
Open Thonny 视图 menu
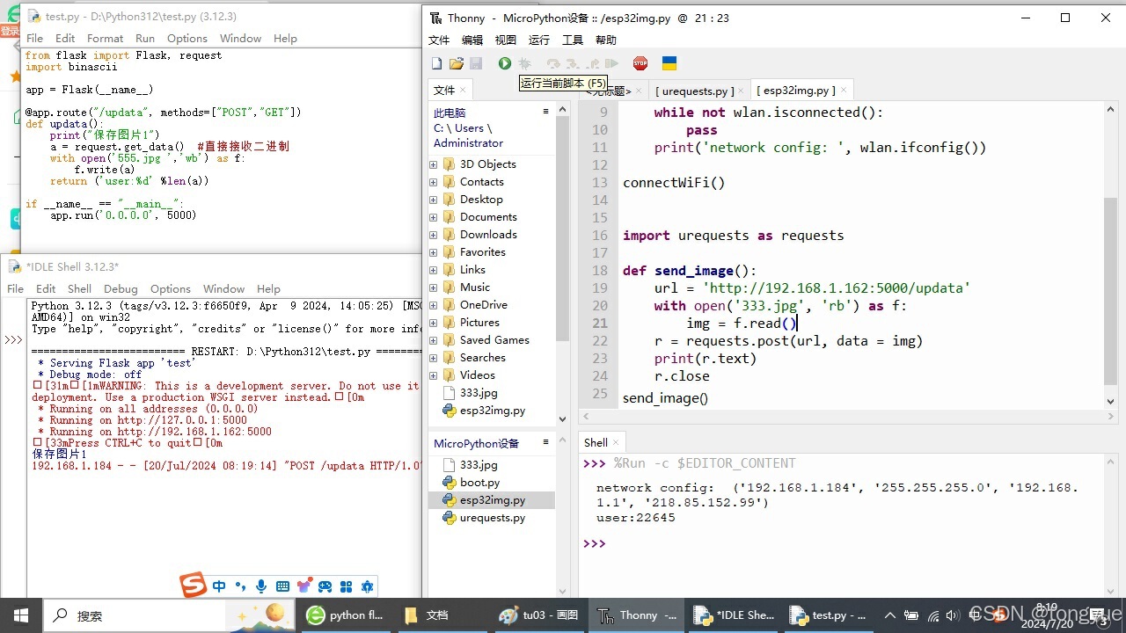506,40
